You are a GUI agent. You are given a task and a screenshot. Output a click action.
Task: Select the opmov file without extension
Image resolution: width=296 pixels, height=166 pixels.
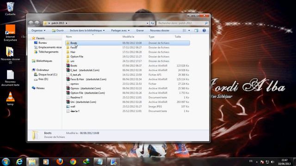click(x=128, y=84)
